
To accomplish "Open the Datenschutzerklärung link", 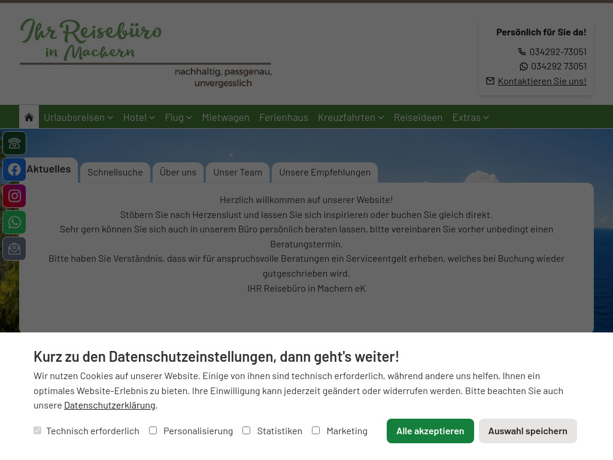I will (110, 404).
